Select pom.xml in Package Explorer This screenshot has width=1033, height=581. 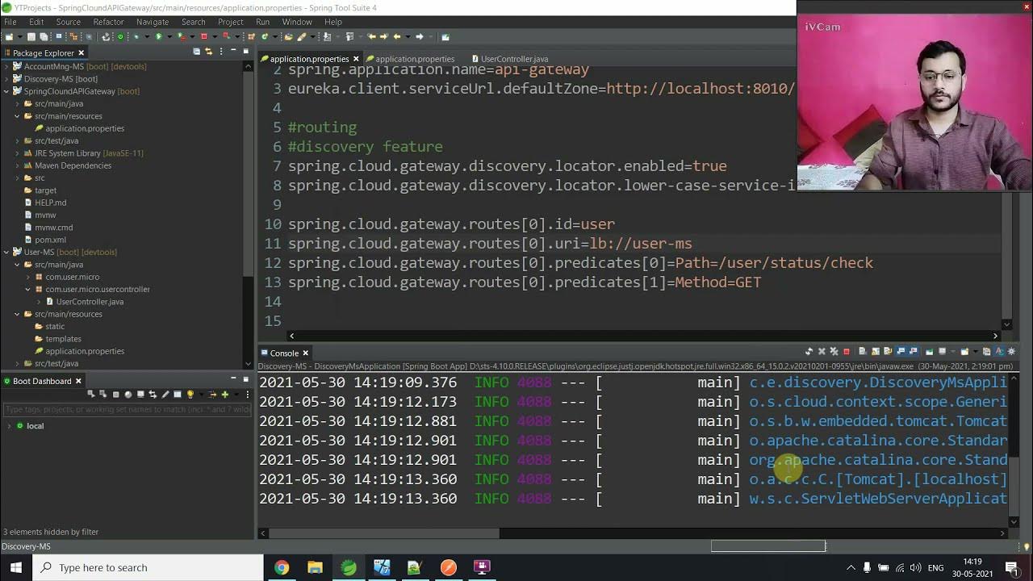tap(50, 240)
